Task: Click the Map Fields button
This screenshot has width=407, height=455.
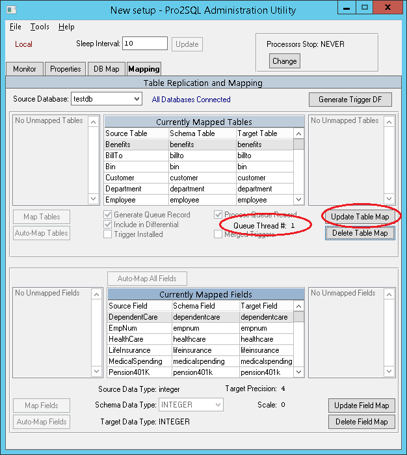Action: coord(42,406)
